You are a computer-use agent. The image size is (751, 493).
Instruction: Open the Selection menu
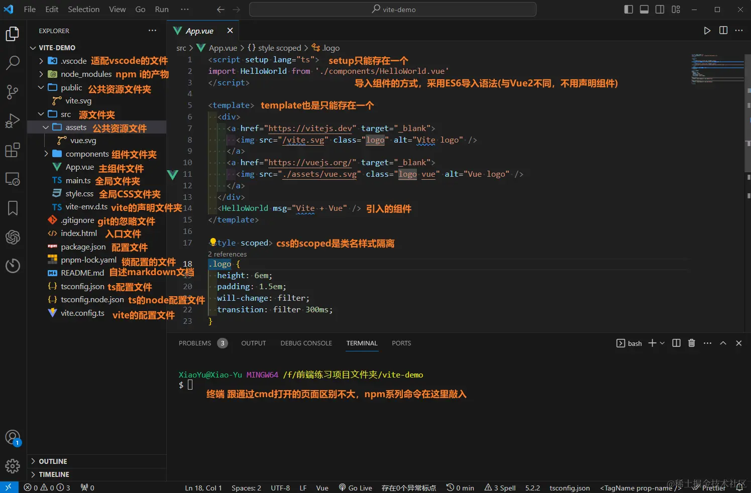click(83, 9)
